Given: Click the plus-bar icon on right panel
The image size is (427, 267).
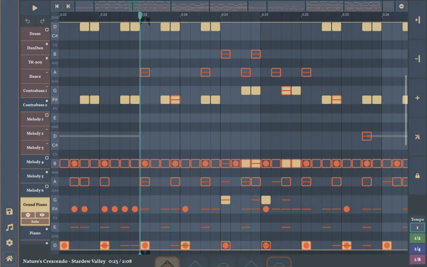Looking at the screenshot, I should tap(417, 20).
